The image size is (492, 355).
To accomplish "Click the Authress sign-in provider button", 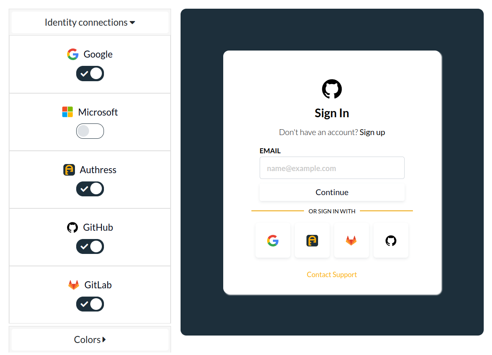I will click(312, 240).
